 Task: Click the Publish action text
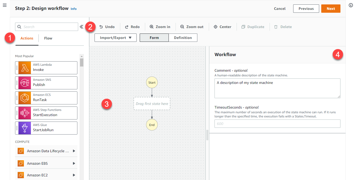pos(39,85)
